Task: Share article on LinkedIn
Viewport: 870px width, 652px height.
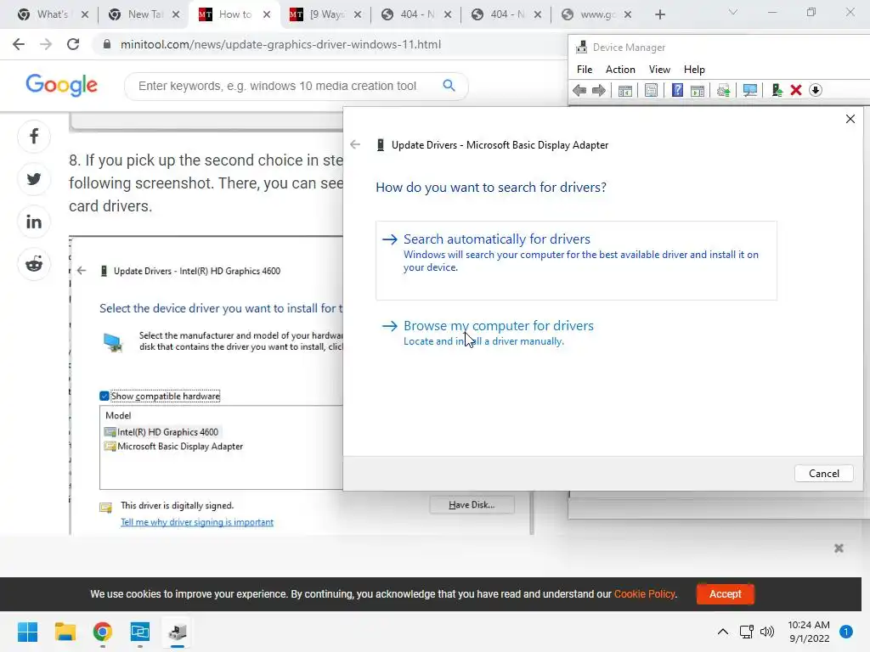Action: (34, 222)
